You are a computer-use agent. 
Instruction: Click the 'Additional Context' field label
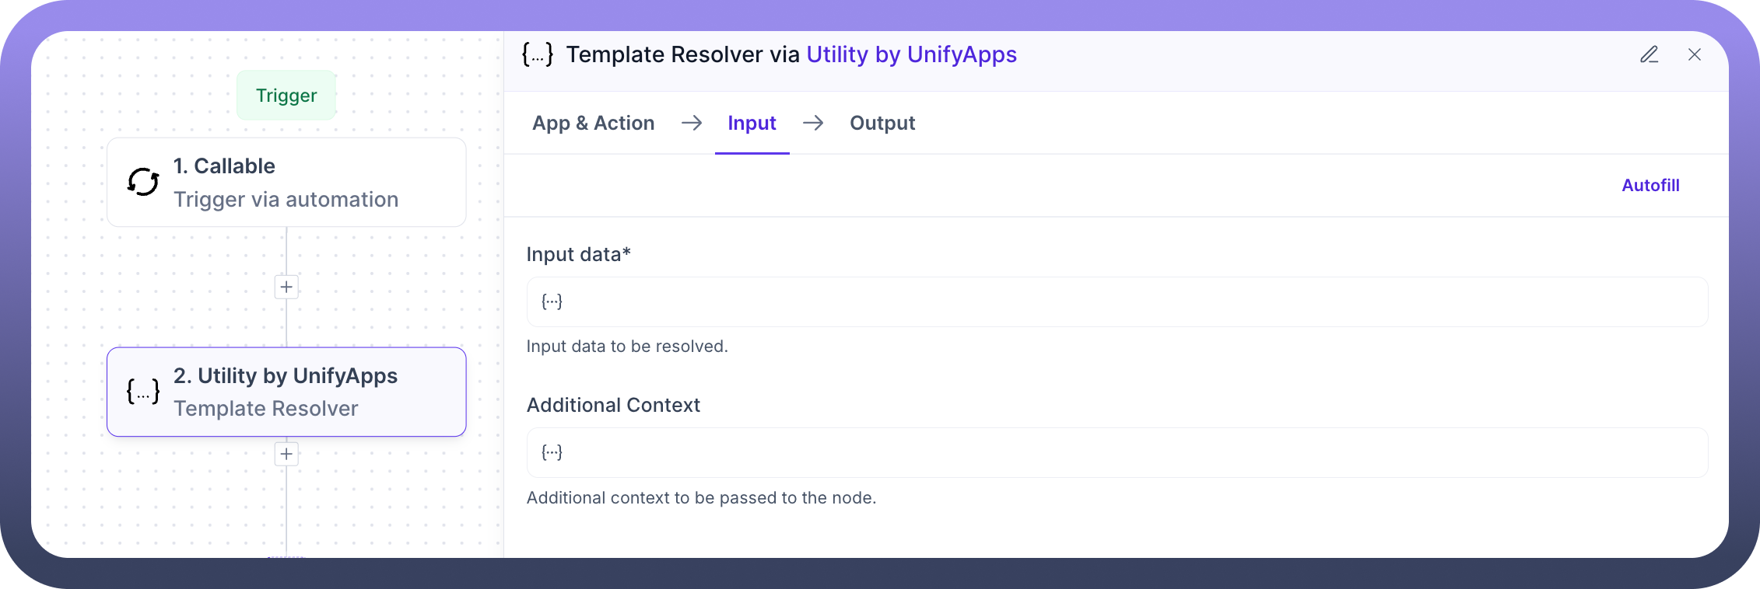(x=613, y=405)
